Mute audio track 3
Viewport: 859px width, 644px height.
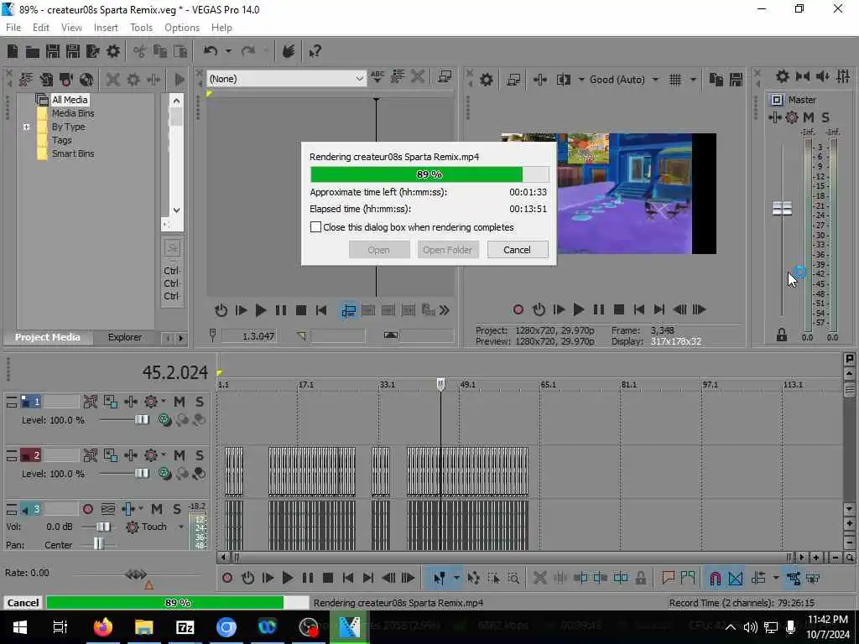pyautogui.click(x=157, y=509)
